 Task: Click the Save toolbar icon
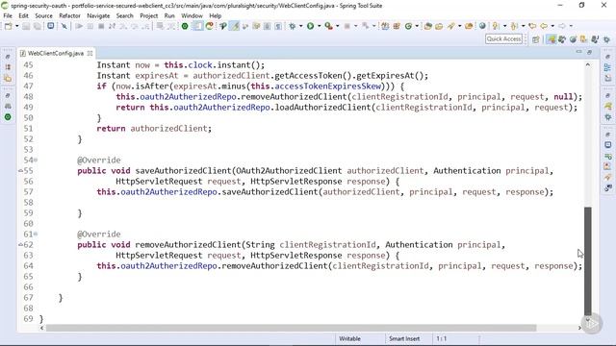click(x=26, y=26)
